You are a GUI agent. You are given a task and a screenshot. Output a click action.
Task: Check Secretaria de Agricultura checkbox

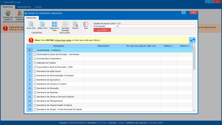click(35, 80)
